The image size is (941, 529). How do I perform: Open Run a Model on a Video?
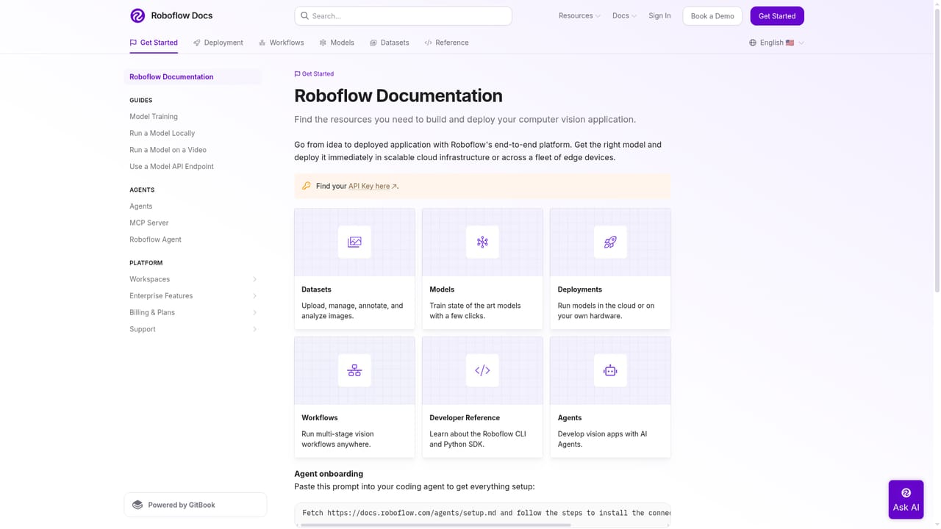[168, 150]
